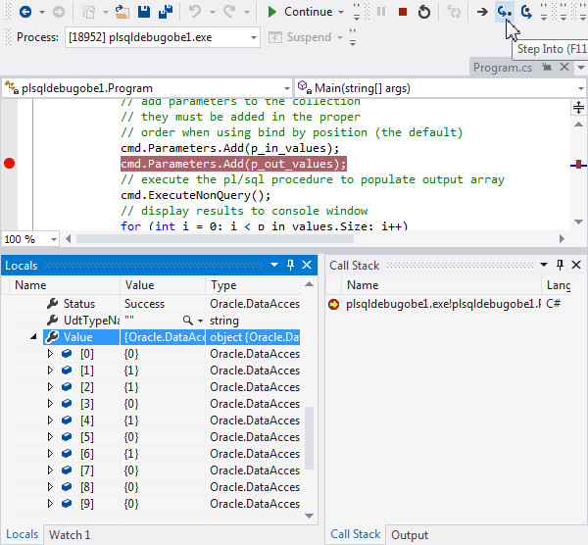Click the green Continue play icon
The image size is (588, 545).
coord(271,12)
